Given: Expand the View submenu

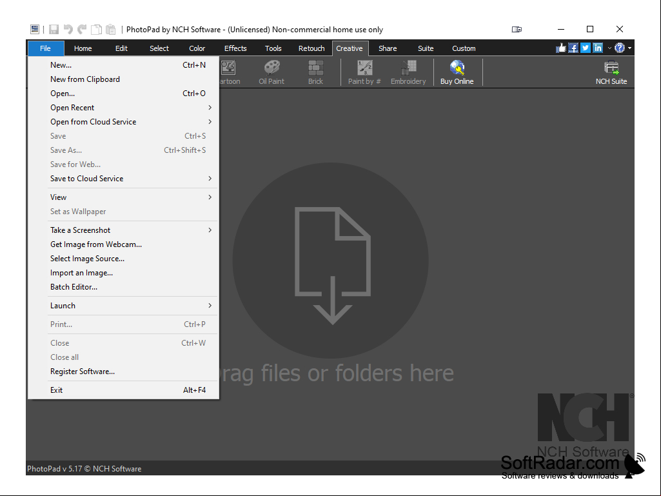Looking at the screenshot, I should pyautogui.click(x=124, y=197).
